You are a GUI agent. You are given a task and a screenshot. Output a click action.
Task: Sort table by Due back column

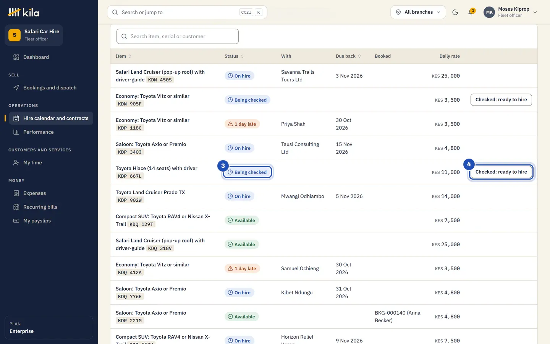(348, 56)
